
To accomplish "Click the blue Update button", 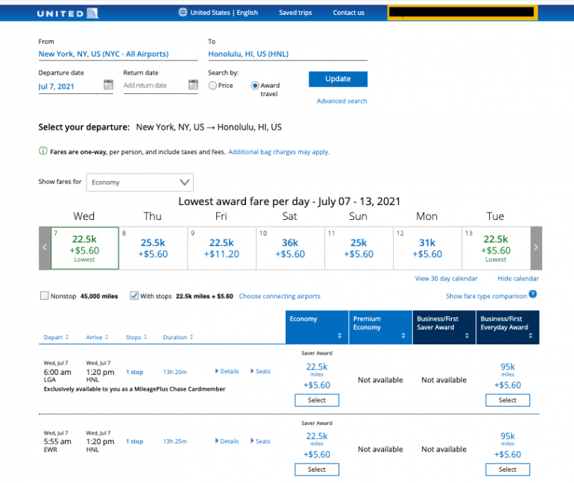I will [338, 79].
